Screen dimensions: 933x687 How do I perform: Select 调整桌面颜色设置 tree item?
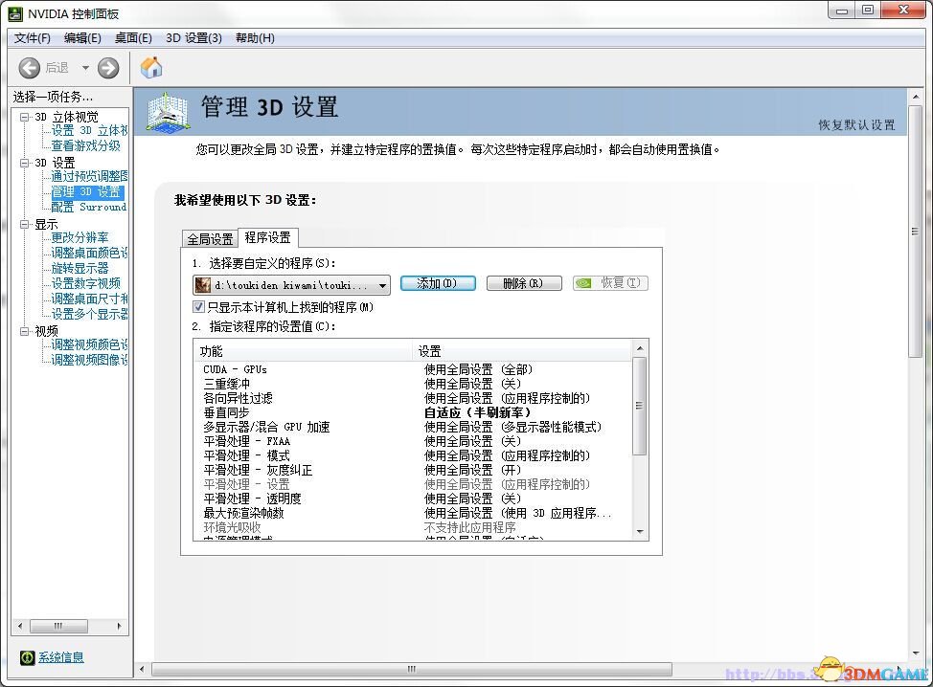click(x=89, y=254)
